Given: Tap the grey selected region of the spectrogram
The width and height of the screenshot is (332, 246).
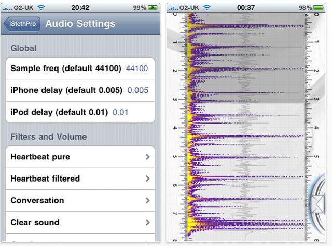Looking at the screenshot, I should click(x=245, y=58).
